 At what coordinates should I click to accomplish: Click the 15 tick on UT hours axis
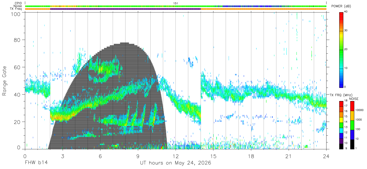213,156
